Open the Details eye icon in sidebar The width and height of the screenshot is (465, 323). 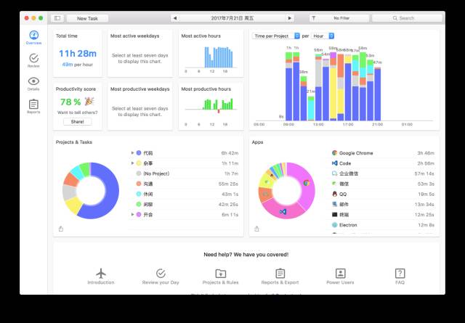tap(33, 81)
